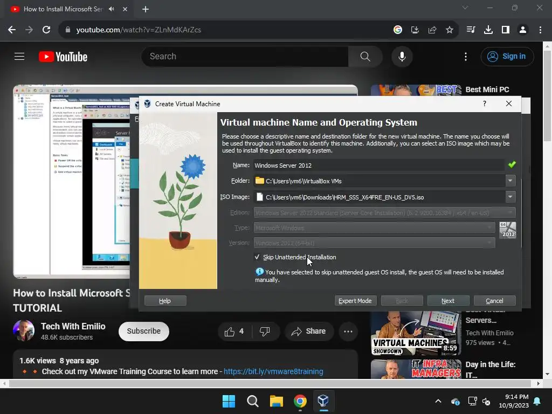The height and width of the screenshot is (414, 552).
Task: Open Help in VirtualBox wizard
Action: point(165,301)
